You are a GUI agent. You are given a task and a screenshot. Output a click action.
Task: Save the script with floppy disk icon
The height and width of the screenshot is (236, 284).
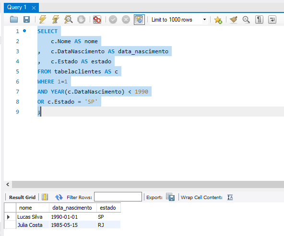27,19
